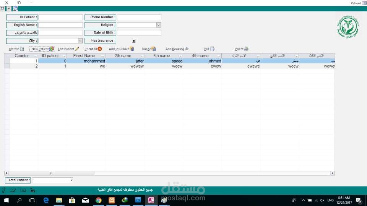The image size is (367, 206).
Task: Click the taskbar search icon
Action: (x=19, y=200)
